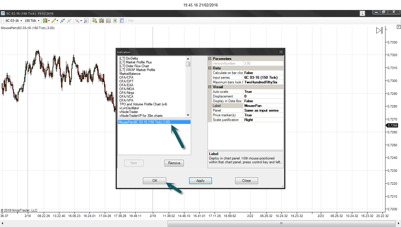Click the Auto scale True value
The width and height of the screenshot is (401, 227).
tap(263, 92)
